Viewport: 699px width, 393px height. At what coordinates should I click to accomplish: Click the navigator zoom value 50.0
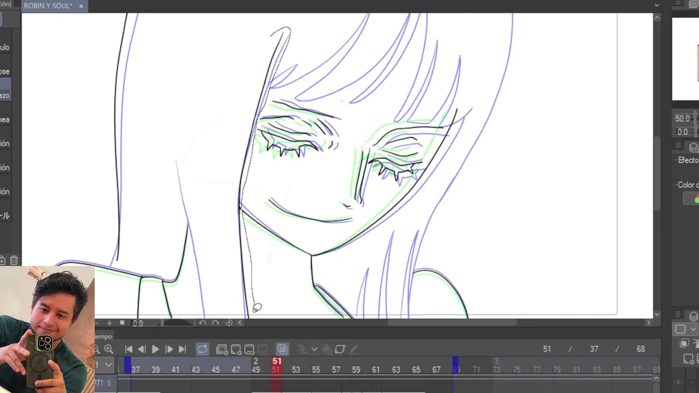coord(683,118)
